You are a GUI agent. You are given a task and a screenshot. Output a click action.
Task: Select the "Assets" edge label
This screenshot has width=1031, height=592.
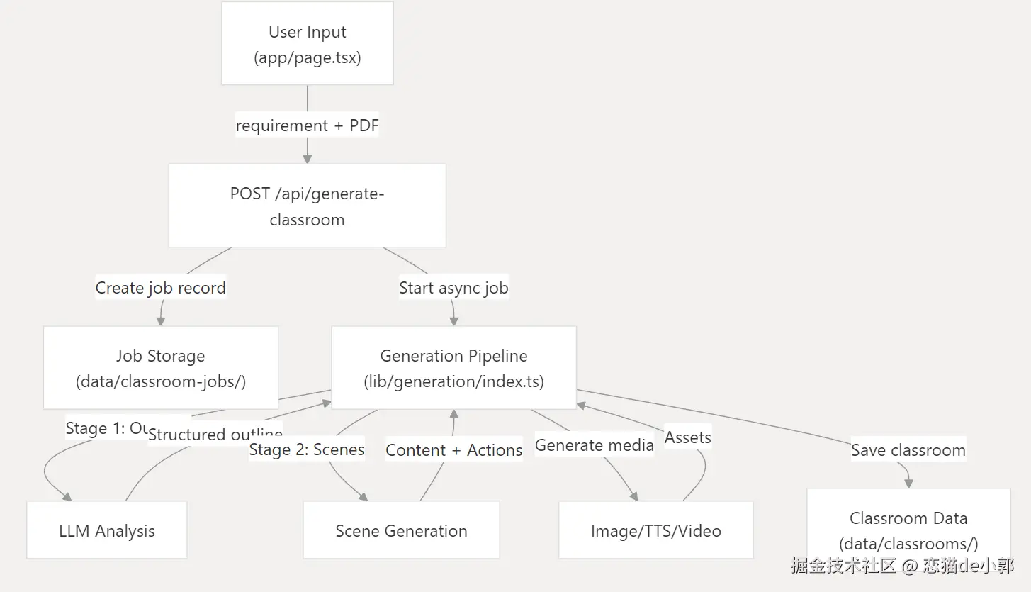coord(687,437)
